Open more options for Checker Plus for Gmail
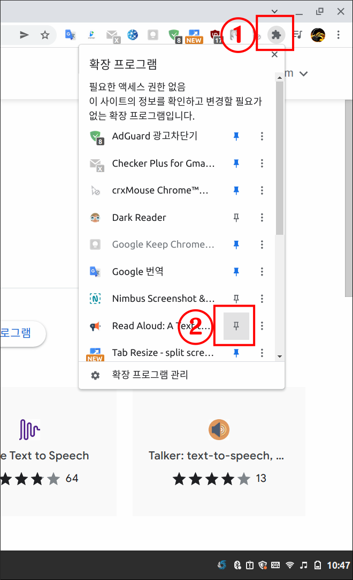Image resolution: width=353 pixels, height=580 pixels. click(x=262, y=163)
